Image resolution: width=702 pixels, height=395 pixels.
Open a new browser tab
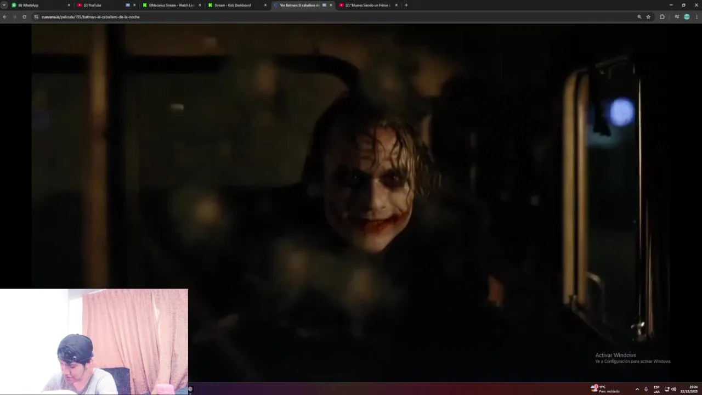tap(406, 5)
